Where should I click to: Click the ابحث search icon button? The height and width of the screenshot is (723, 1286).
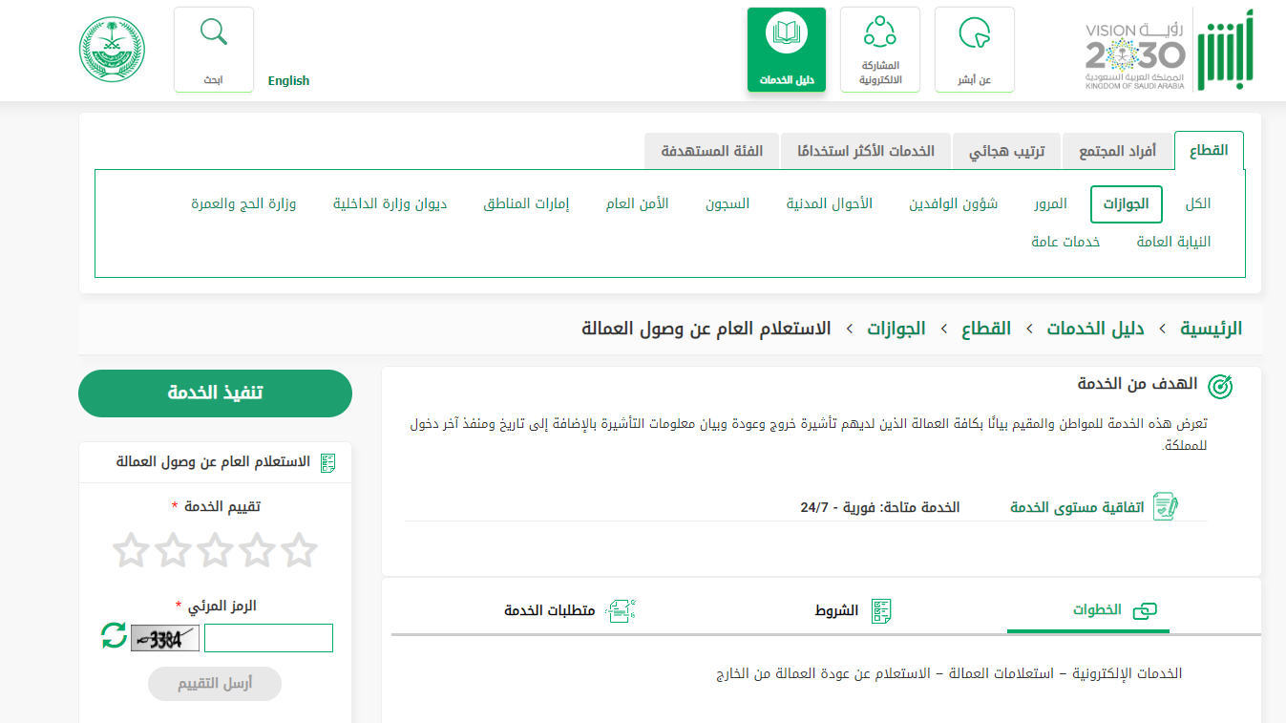tap(214, 50)
